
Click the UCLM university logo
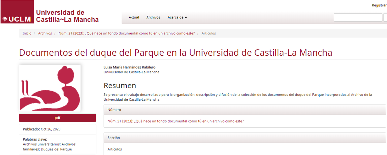coord(17,12)
